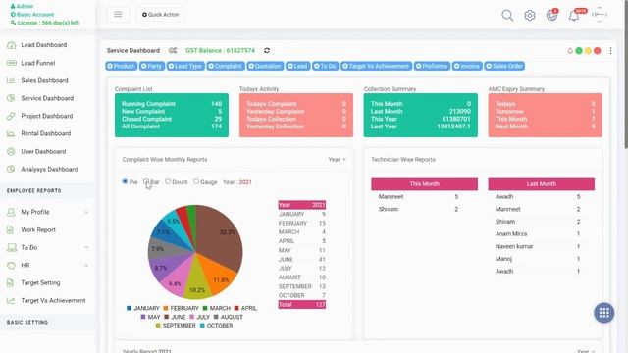
Task: Open the hamburger menu toggle
Action: (x=118, y=15)
